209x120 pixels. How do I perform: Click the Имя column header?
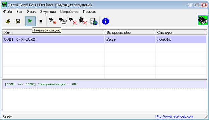point(53,32)
